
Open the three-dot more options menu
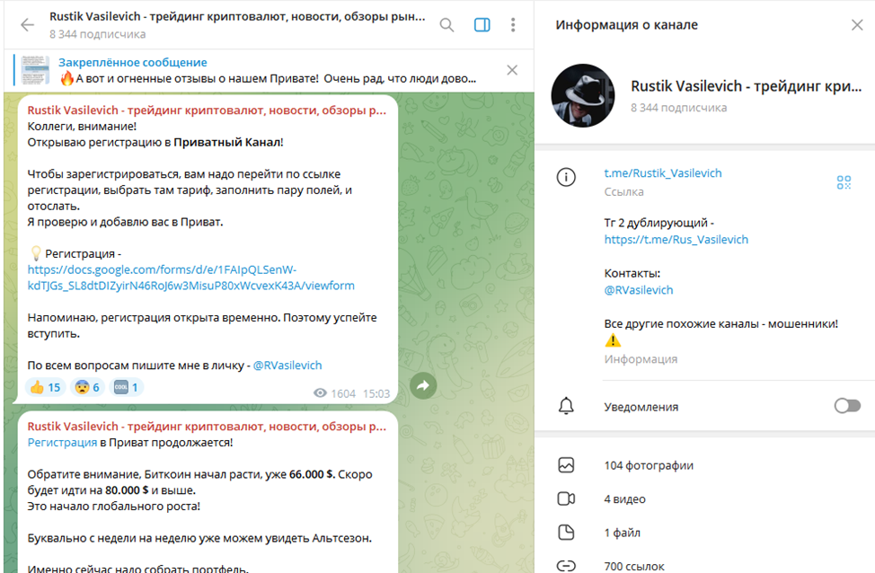513,24
